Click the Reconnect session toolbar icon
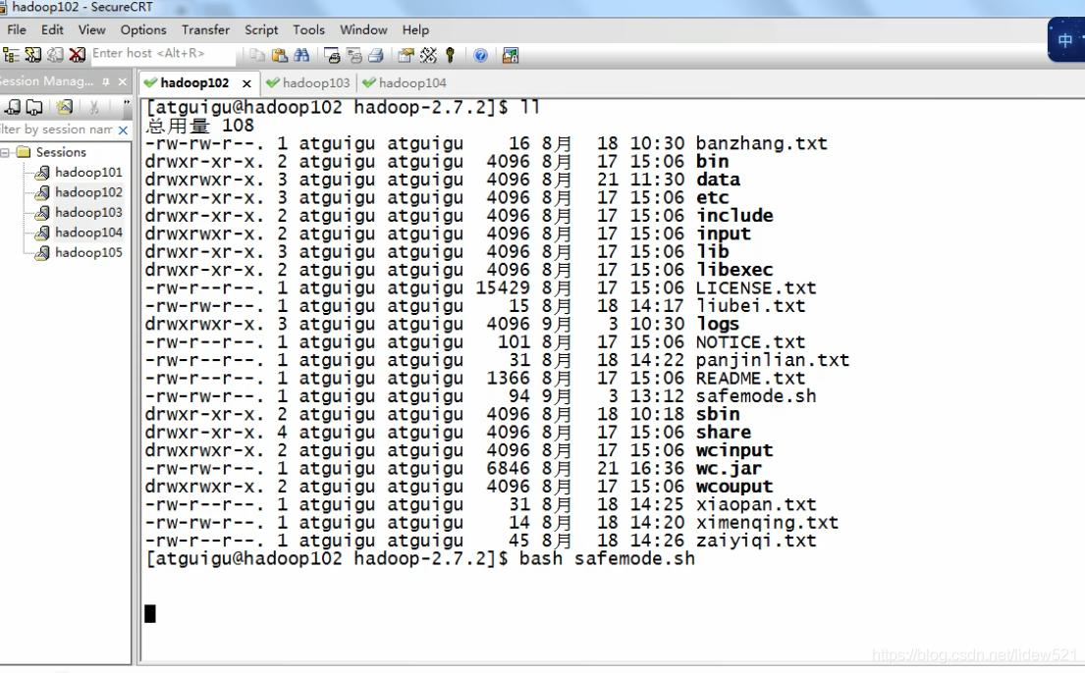The height and width of the screenshot is (673, 1085). [55, 55]
